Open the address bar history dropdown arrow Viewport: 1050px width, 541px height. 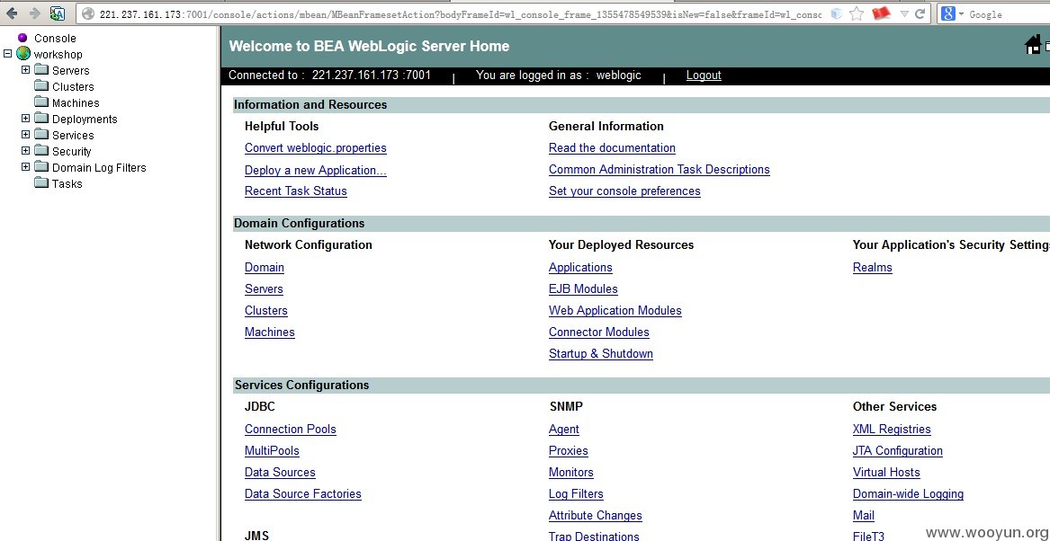tap(904, 13)
